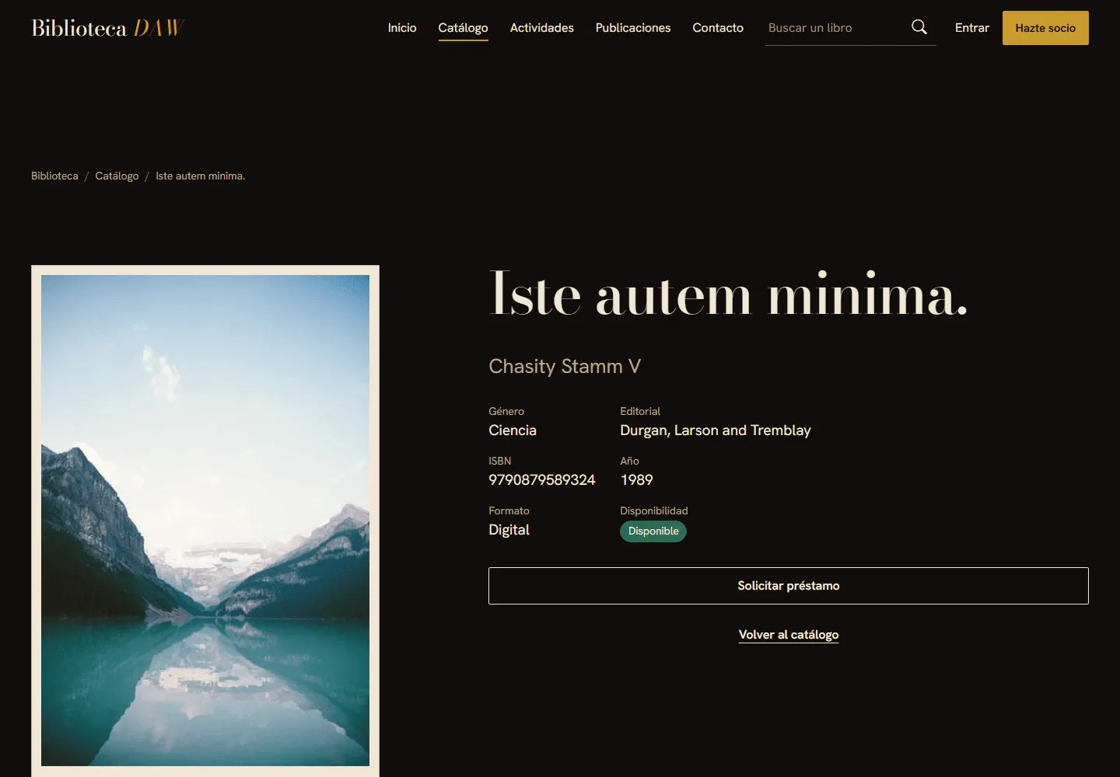This screenshot has width=1120, height=777.
Task: Click the 'Iste autem minima.' breadcrumb entry
Action: pos(200,176)
